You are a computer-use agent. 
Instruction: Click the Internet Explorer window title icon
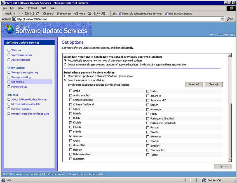click(3, 3)
